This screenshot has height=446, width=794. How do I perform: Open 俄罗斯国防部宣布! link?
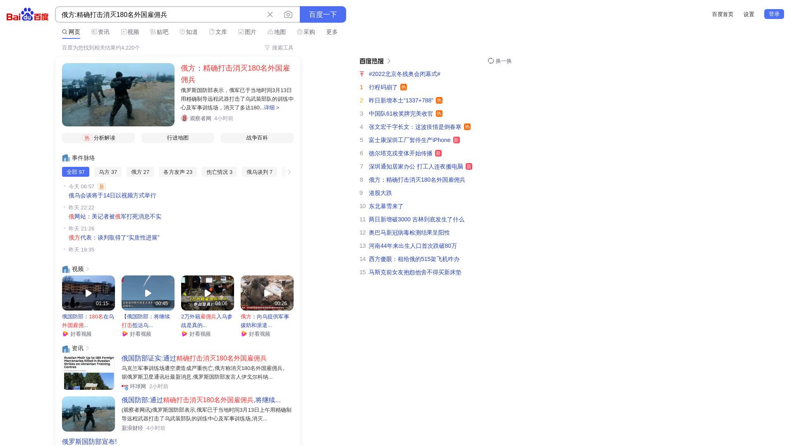(89, 441)
